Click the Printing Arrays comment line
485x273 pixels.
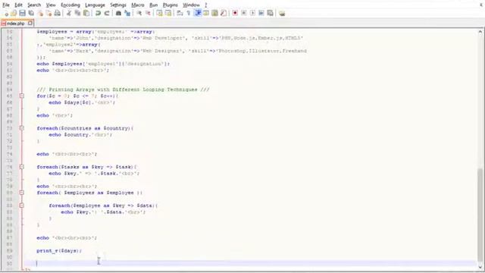[x=123, y=89]
